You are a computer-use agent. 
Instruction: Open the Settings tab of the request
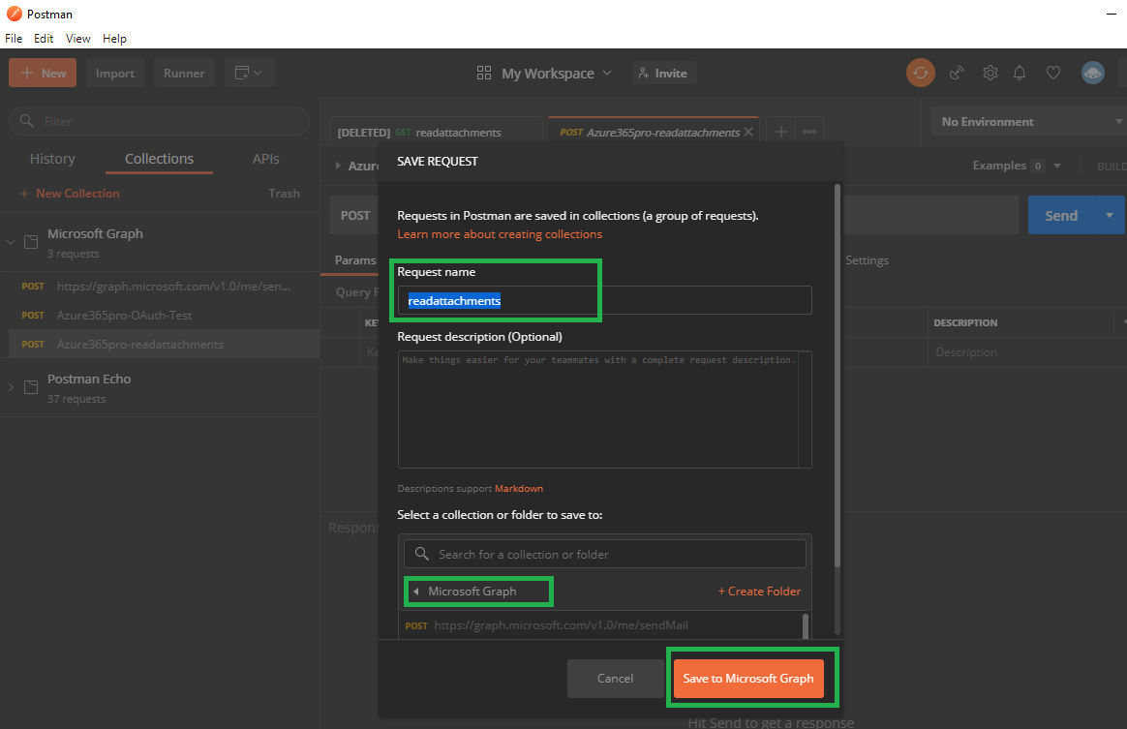(867, 259)
